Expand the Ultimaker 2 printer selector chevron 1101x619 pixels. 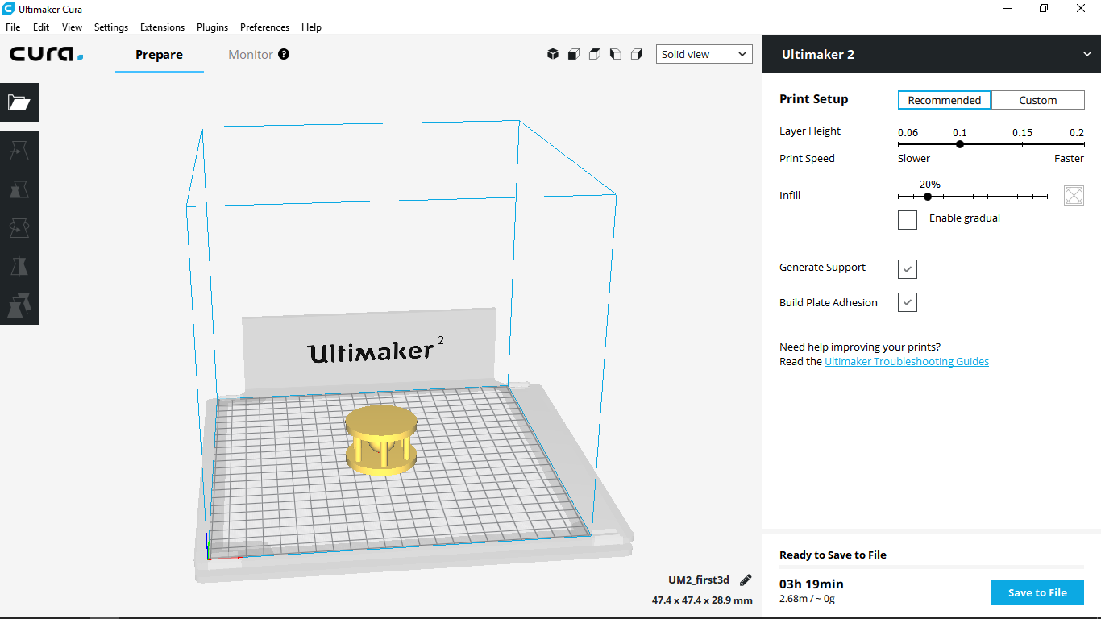tap(1086, 54)
